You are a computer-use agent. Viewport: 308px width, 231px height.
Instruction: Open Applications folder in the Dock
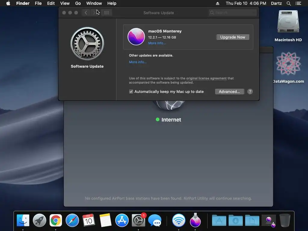click(x=219, y=220)
